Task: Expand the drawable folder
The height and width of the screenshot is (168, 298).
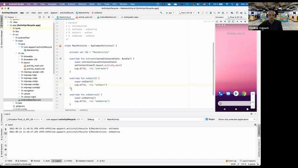Action: tap(19, 56)
